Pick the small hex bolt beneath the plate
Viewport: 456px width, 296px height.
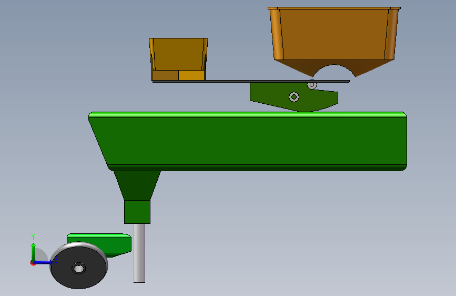312,85
